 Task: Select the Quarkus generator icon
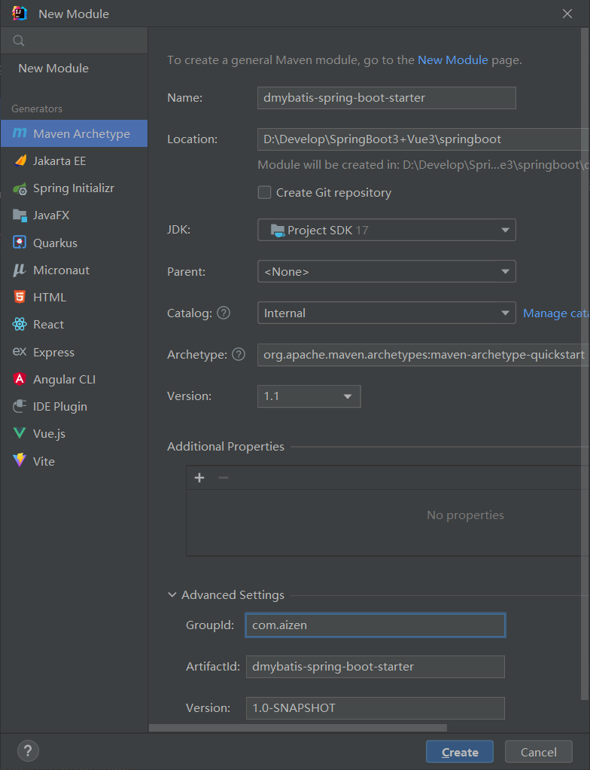(20, 243)
